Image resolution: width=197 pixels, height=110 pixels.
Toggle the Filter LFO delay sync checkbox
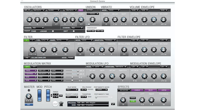(87, 50)
